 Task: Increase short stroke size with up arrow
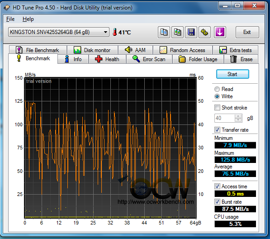coord(238,116)
